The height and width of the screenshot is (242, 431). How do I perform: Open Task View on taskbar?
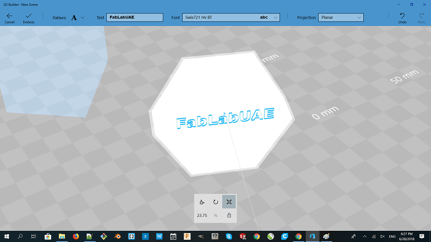point(34,236)
